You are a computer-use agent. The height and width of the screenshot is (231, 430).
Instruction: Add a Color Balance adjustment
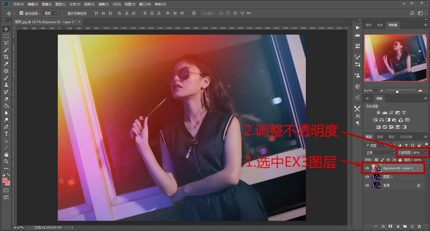click(x=382, y=120)
